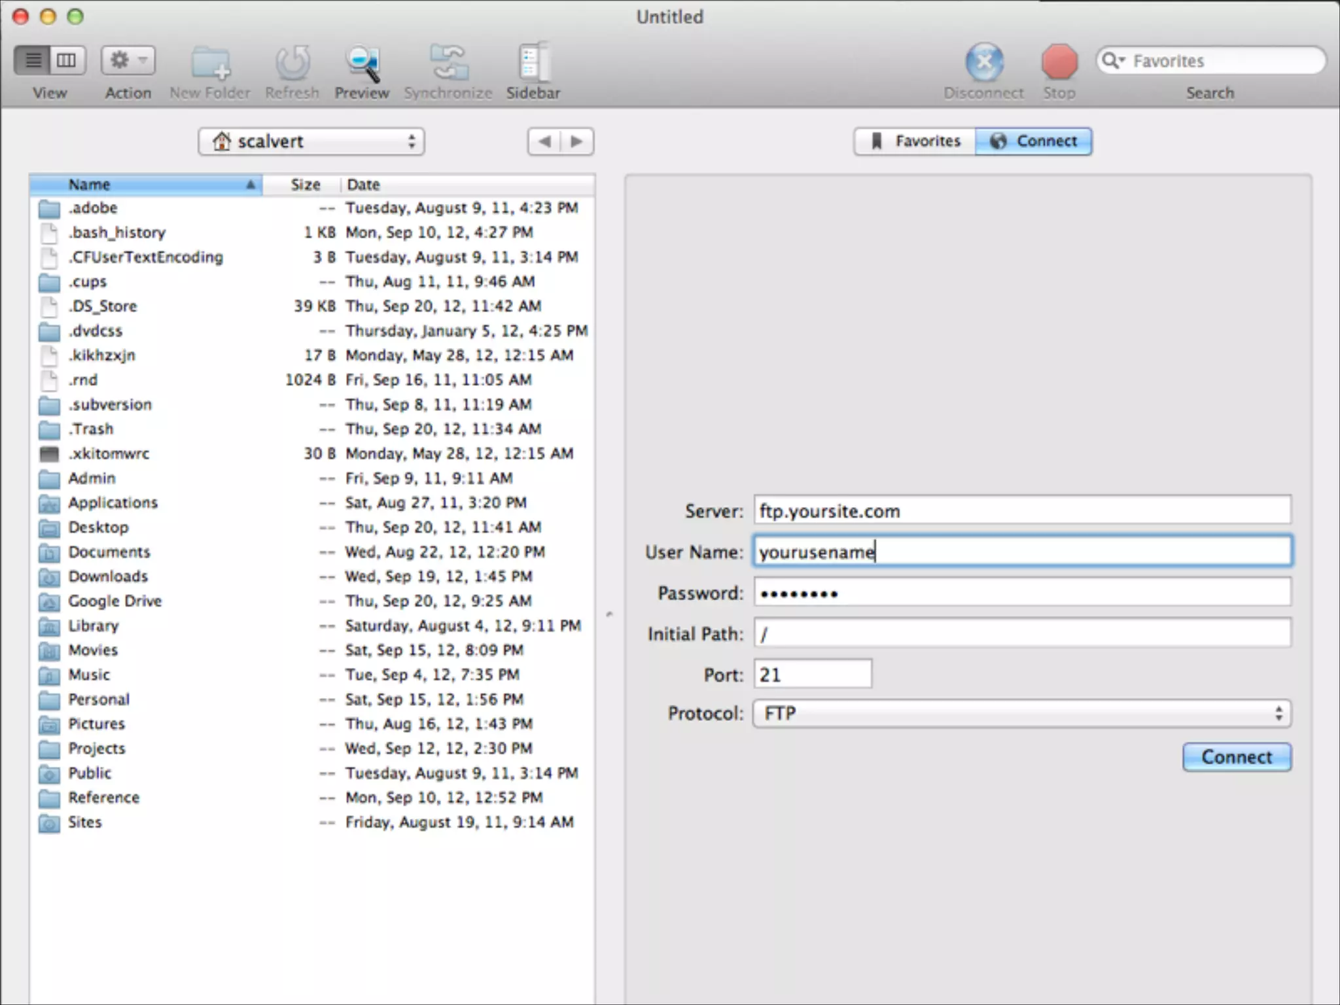Switch to the Favorites tab
This screenshot has height=1005, width=1340.
point(915,141)
